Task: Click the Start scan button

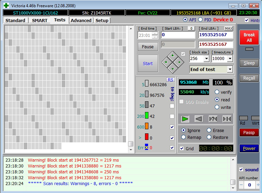Action: tap(148, 63)
